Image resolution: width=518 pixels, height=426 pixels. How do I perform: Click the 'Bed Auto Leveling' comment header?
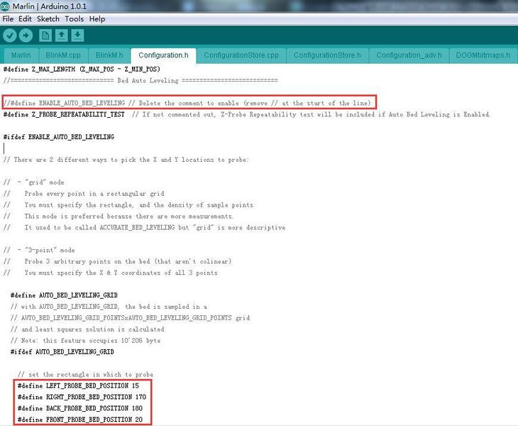coord(140,80)
